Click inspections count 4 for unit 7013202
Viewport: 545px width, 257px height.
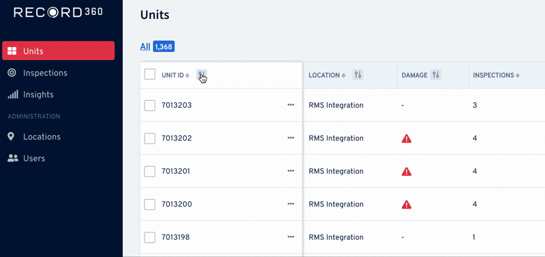475,138
